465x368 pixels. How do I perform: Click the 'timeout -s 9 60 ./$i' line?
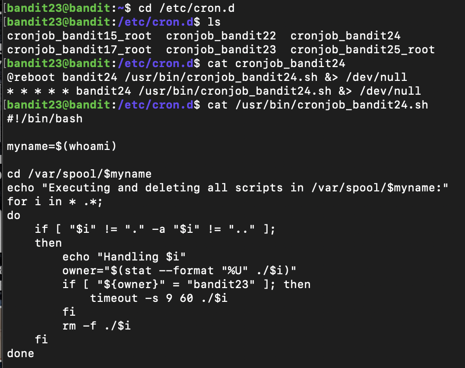pos(159,298)
